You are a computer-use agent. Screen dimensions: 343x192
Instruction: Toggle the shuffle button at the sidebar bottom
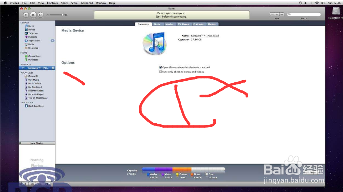[32, 184]
